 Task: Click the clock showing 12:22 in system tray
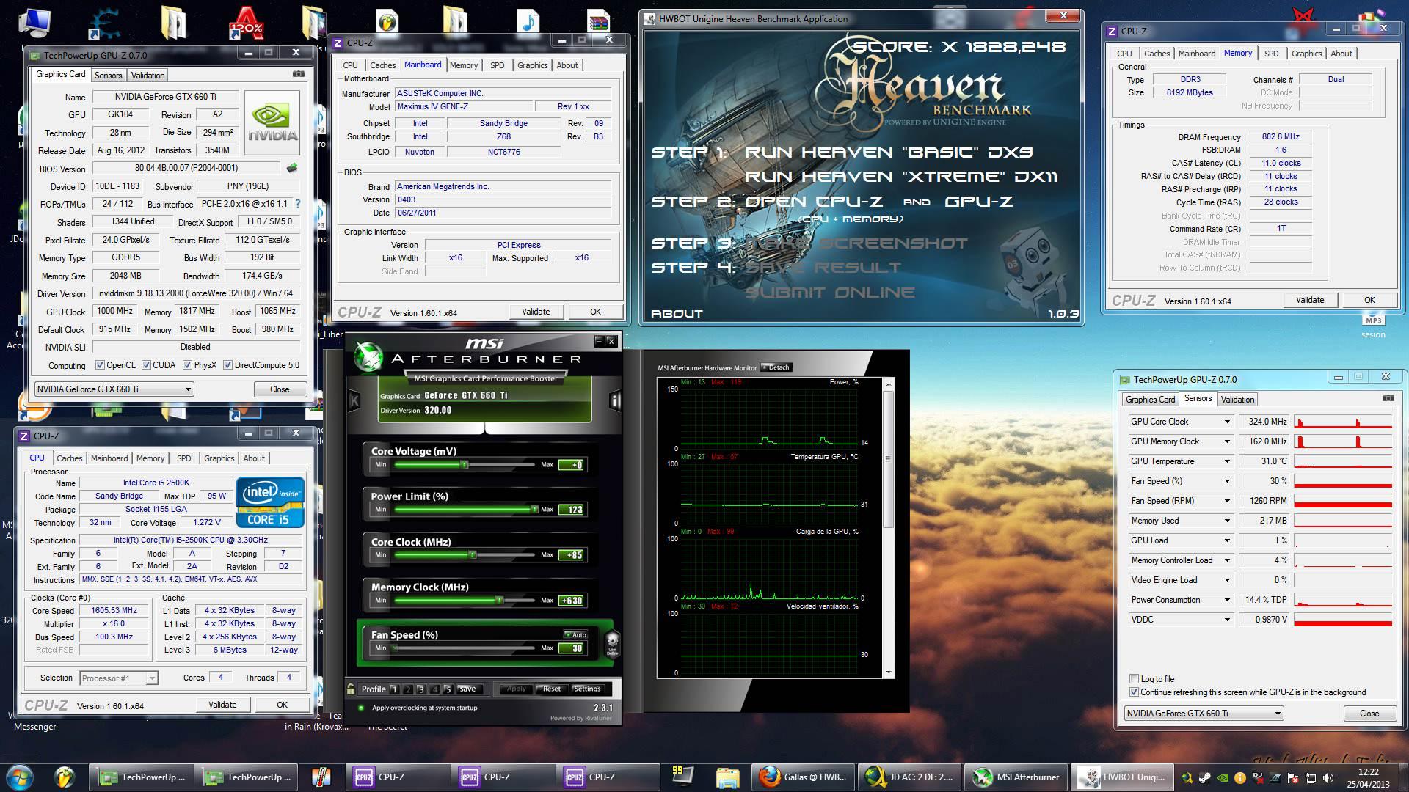pos(1368,771)
